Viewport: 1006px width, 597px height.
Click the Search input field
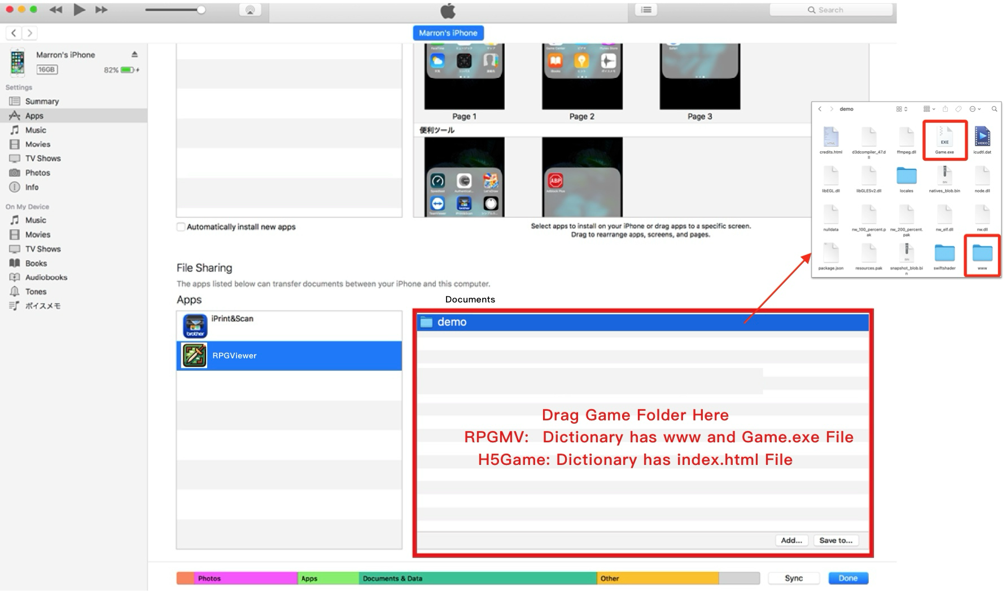[831, 10]
